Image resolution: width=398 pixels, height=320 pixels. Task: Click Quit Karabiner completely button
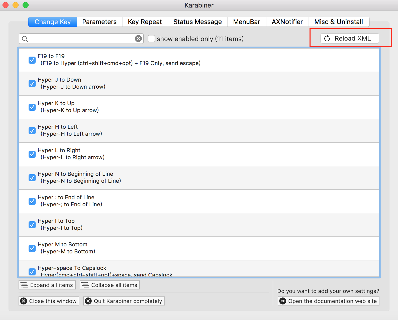point(124,301)
